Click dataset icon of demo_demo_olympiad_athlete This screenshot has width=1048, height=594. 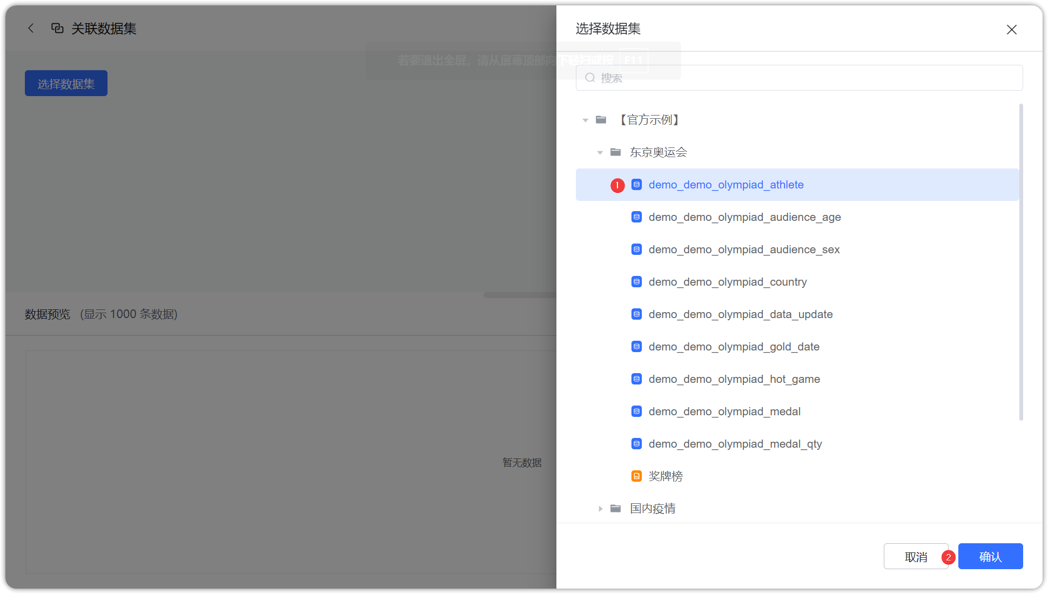[636, 185]
